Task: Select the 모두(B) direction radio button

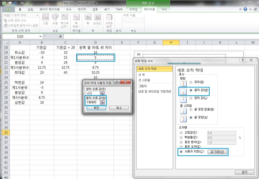Action: 191,82
